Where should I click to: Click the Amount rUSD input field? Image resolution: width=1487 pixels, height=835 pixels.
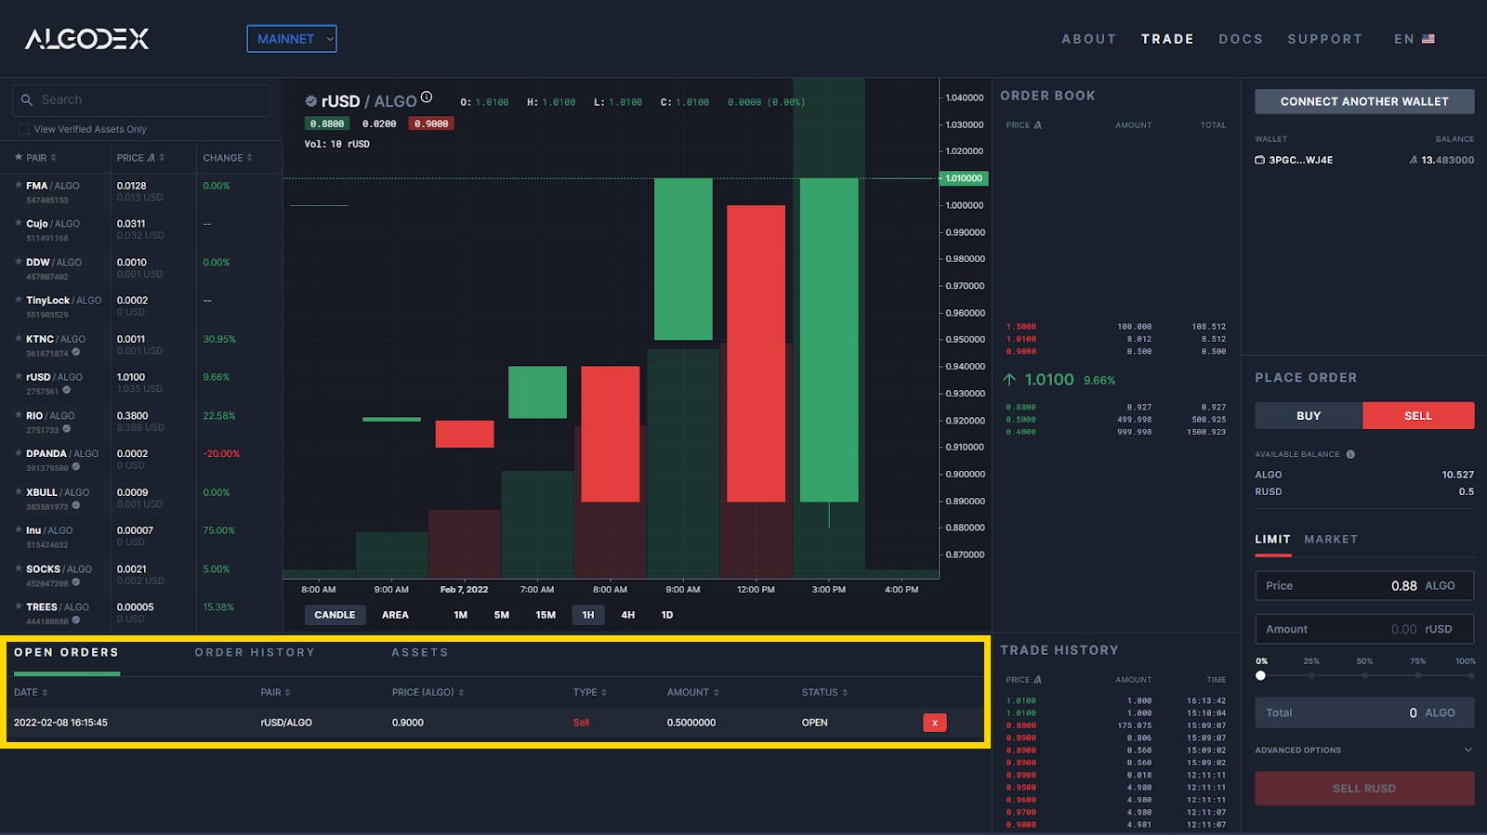(x=1364, y=629)
